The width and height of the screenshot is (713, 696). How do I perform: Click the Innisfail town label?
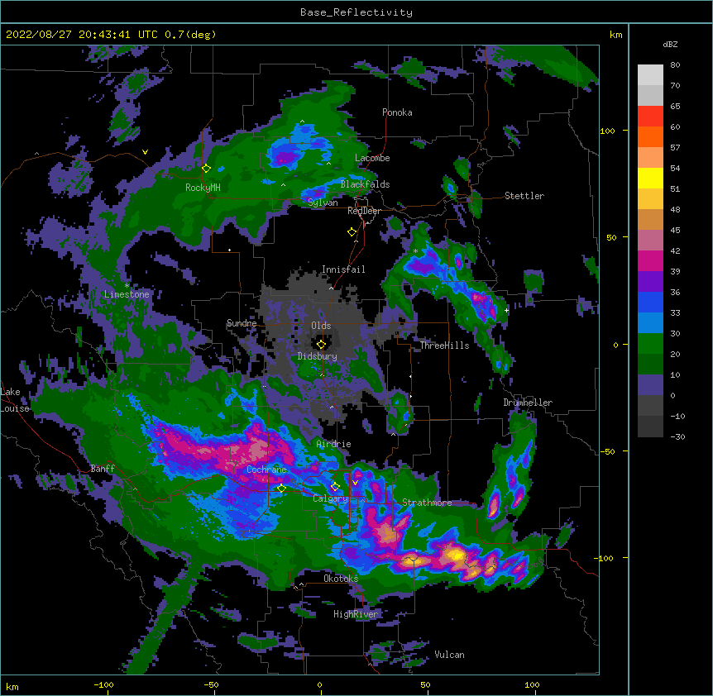pos(343,269)
